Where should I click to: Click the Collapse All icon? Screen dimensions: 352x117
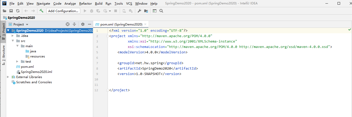74,24
